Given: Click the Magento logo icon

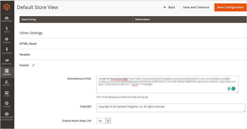Looking at the screenshot, I should click(7, 7).
